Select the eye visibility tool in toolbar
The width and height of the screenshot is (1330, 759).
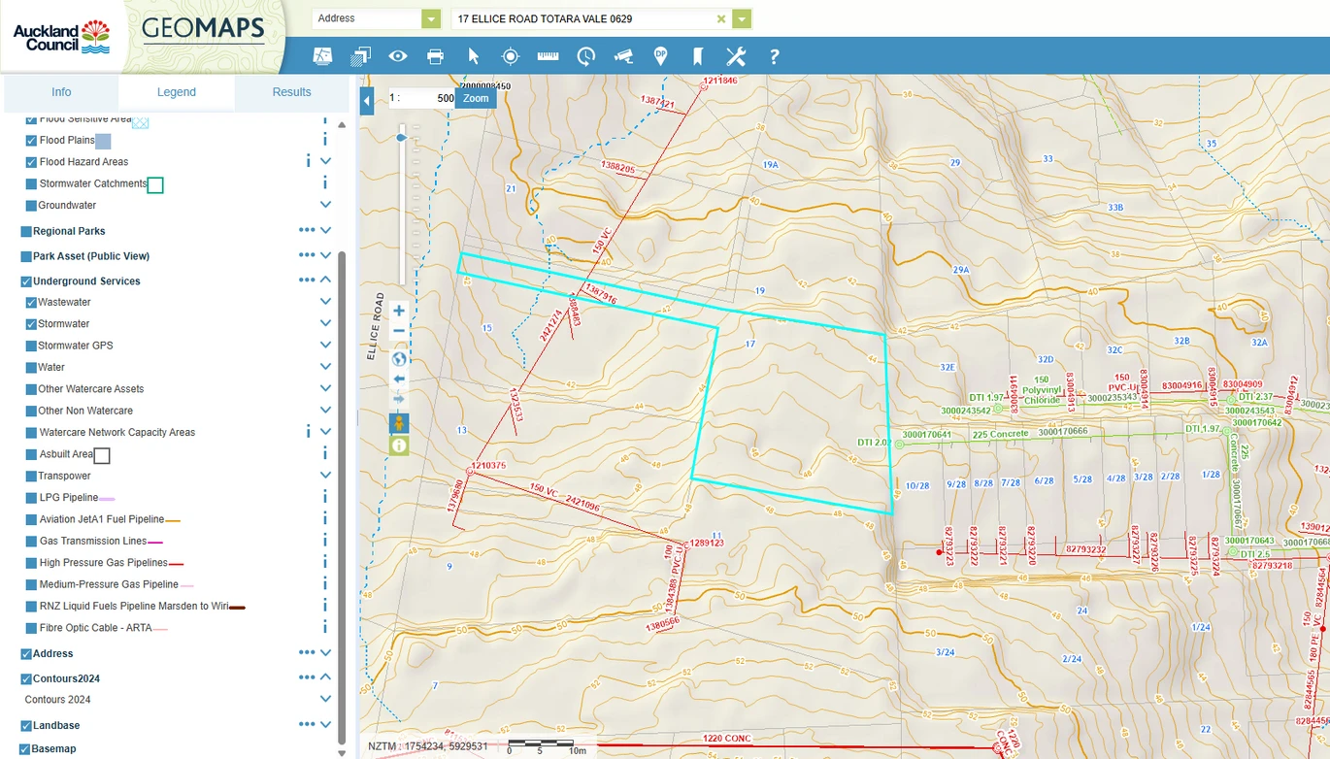pyautogui.click(x=398, y=56)
